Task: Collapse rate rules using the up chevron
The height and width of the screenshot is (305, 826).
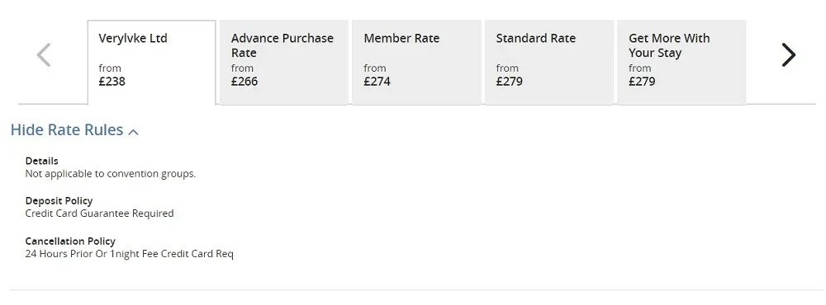Action: tap(133, 132)
